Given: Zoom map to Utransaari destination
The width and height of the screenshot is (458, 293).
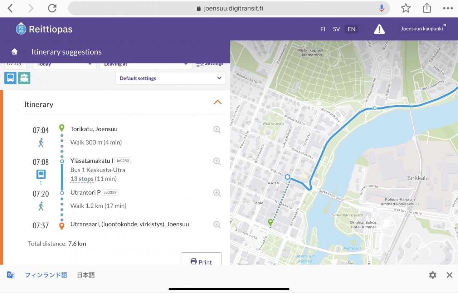Looking at the screenshot, I should click(x=217, y=224).
